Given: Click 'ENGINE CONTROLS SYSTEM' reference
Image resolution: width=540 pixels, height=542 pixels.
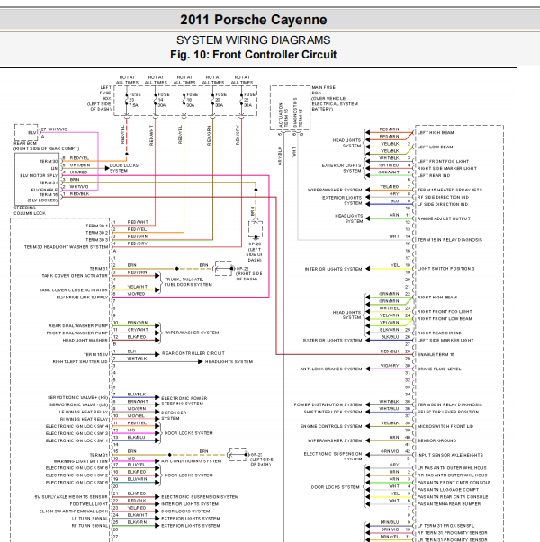Looking at the screenshot, I should coord(331,427).
